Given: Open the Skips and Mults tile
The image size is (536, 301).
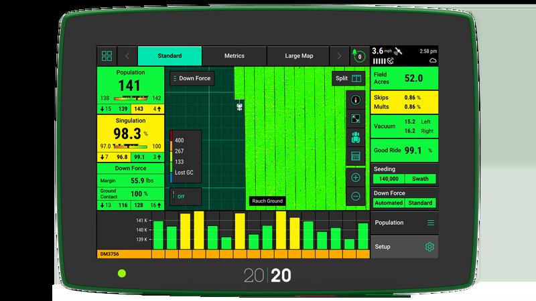Looking at the screenshot, I should tap(405, 102).
